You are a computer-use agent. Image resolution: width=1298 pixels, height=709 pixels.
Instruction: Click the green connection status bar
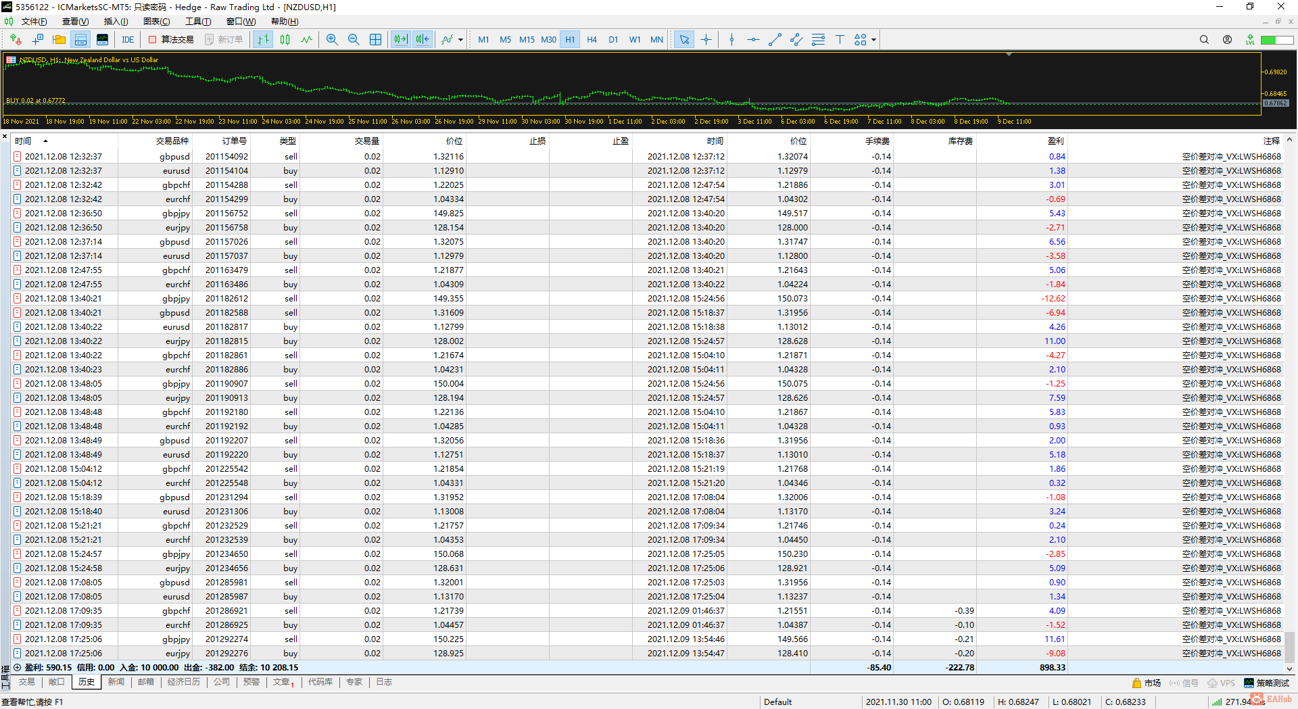point(1277,40)
